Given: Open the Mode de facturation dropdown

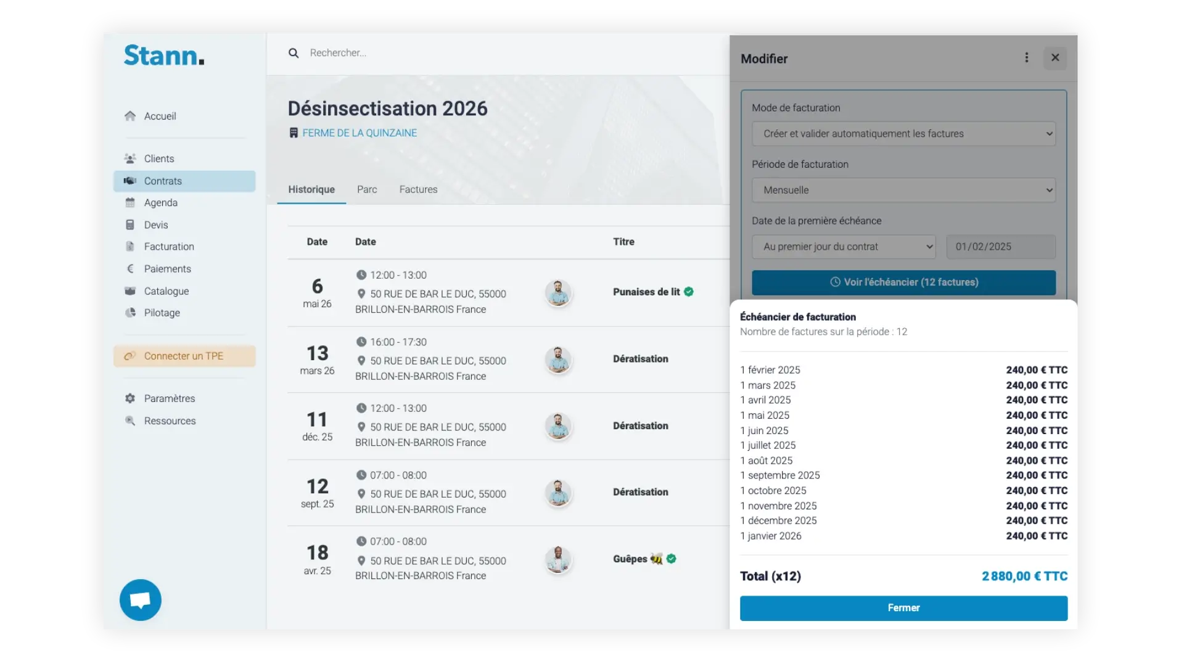Looking at the screenshot, I should point(903,134).
